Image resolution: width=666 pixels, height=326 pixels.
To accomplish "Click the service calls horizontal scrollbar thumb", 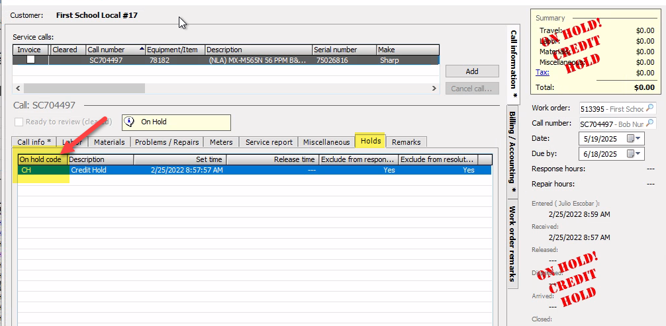I will tap(85, 89).
